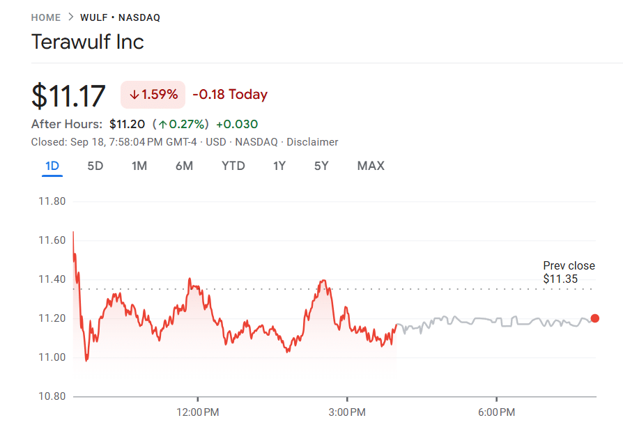The image size is (623, 427).
Task: Click the -1.59% change badge
Action: [x=153, y=95]
